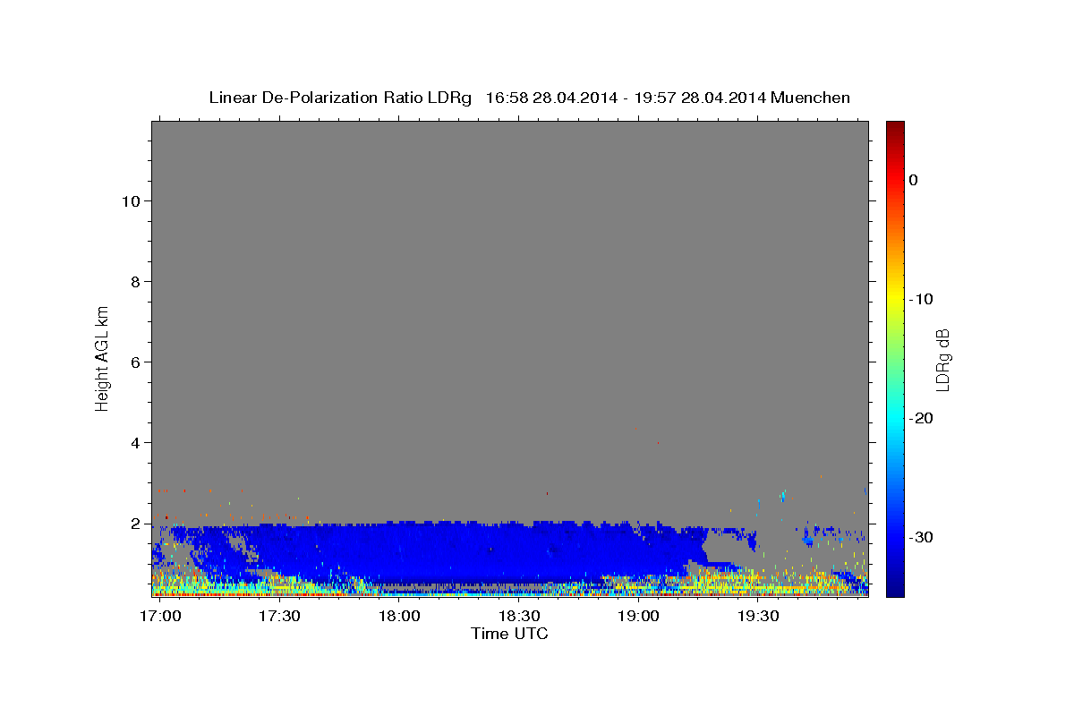The height and width of the screenshot is (716, 1074).
Task: Click the 18:00 time tick label
Action: (x=399, y=617)
